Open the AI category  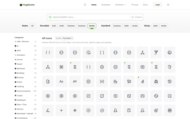click(26, 46)
